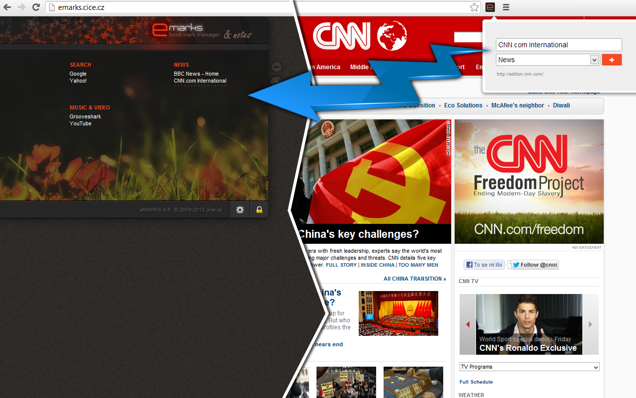636x398 pixels.
Task: Go back using the browser back arrow
Action: coord(7,7)
